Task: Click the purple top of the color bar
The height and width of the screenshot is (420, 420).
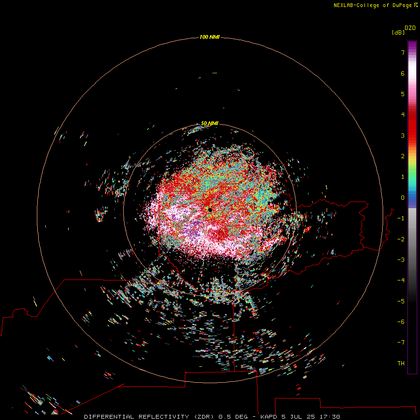Action: pos(412,46)
